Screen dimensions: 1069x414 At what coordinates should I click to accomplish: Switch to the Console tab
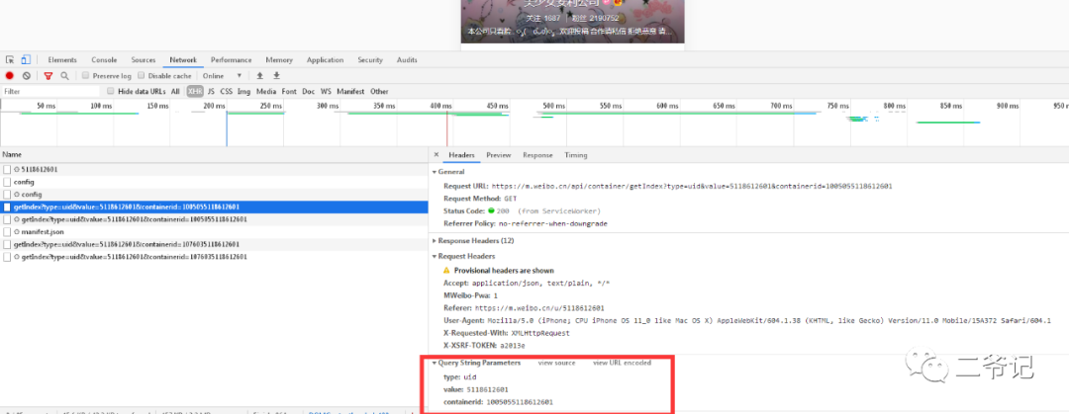coord(104,60)
